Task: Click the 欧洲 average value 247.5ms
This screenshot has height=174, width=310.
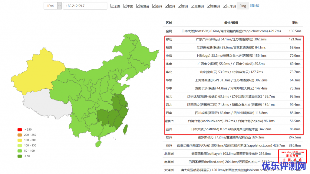Action: 295,138
